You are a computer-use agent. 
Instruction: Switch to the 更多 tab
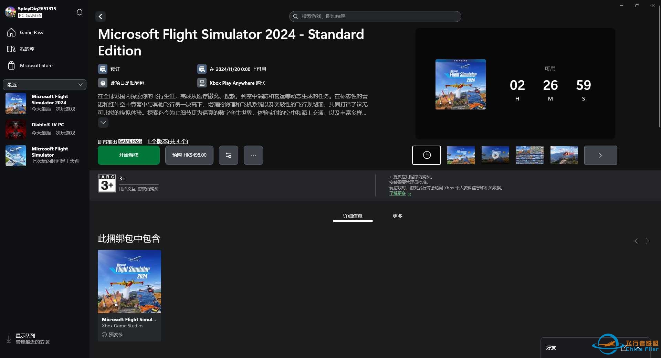398,216
